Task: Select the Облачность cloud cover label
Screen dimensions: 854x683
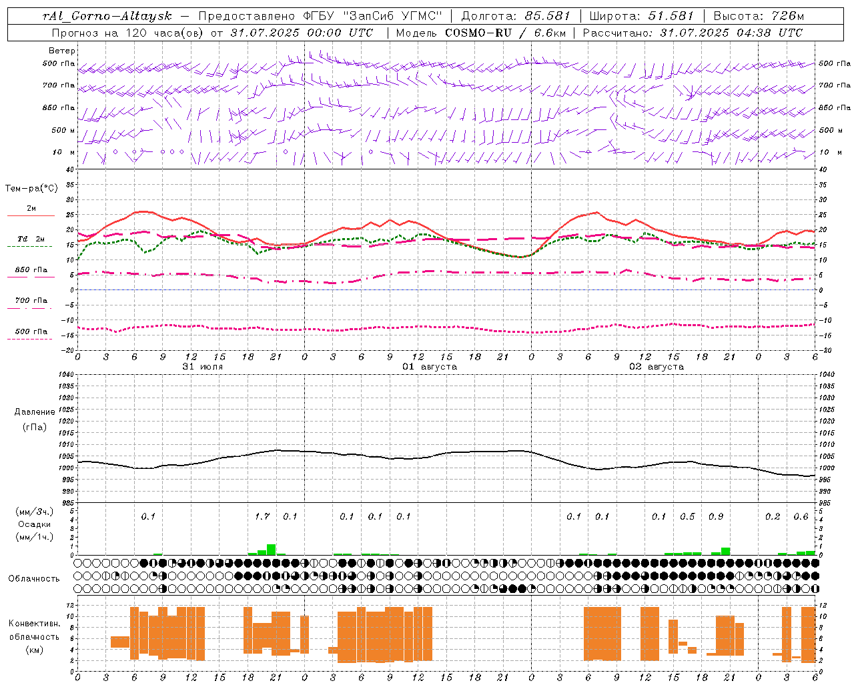Action: pos(34,579)
